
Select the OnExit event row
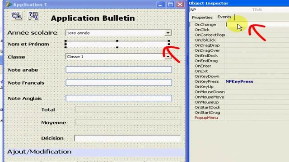coord(239,71)
